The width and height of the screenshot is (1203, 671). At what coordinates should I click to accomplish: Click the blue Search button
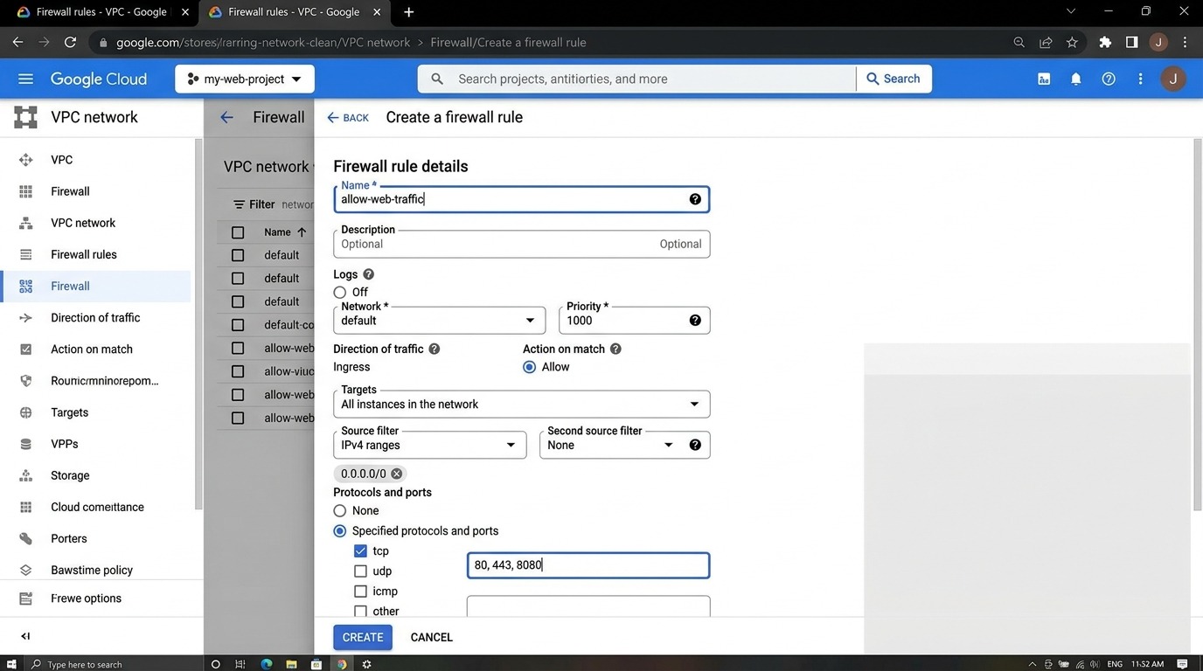click(x=894, y=79)
